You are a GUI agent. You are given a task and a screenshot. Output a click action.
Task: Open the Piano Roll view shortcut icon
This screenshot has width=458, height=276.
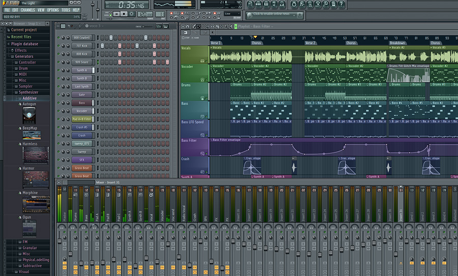(266, 5)
